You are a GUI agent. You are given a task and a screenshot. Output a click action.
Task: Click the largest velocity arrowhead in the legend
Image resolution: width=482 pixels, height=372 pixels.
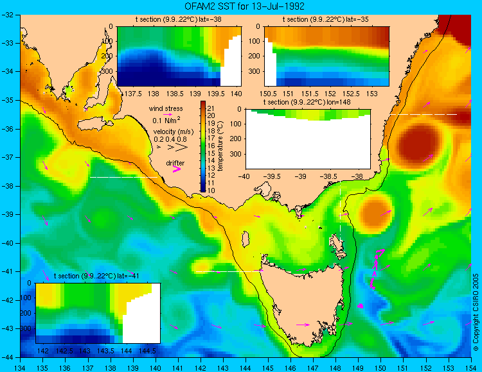click(182, 148)
